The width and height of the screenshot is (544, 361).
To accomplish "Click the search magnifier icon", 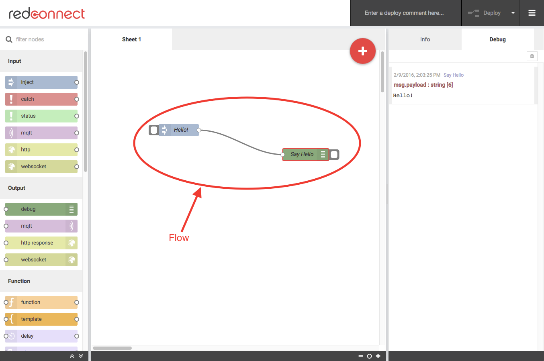I will (x=9, y=39).
